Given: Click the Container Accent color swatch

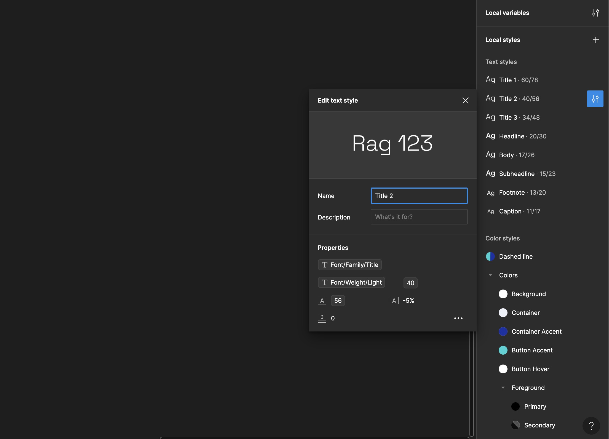Looking at the screenshot, I should [x=503, y=331].
